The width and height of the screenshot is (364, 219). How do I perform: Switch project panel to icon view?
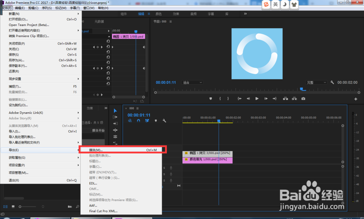(13, 207)
